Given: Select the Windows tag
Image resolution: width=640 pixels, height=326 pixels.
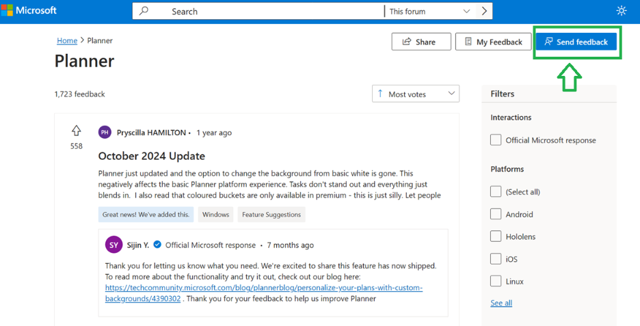Looking at the screenshot, I should [215, 214].
